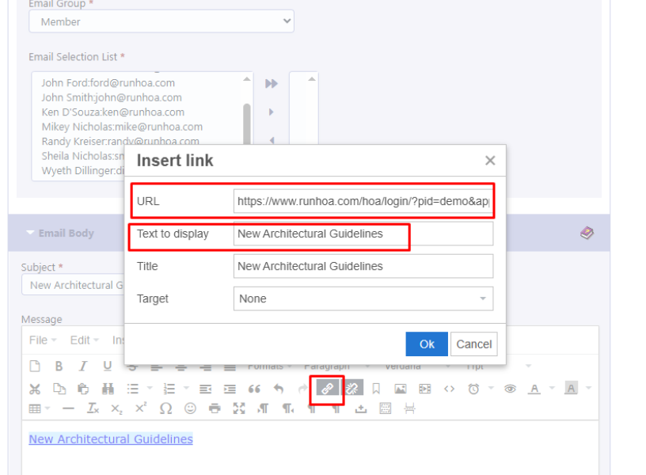Viewport: 646px width, 475px height.
Task: Insert a special character with the Omega icon
Action: click(165, 408)
